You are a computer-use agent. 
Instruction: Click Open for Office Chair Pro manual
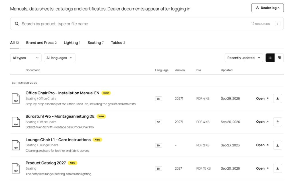(262, 99)
